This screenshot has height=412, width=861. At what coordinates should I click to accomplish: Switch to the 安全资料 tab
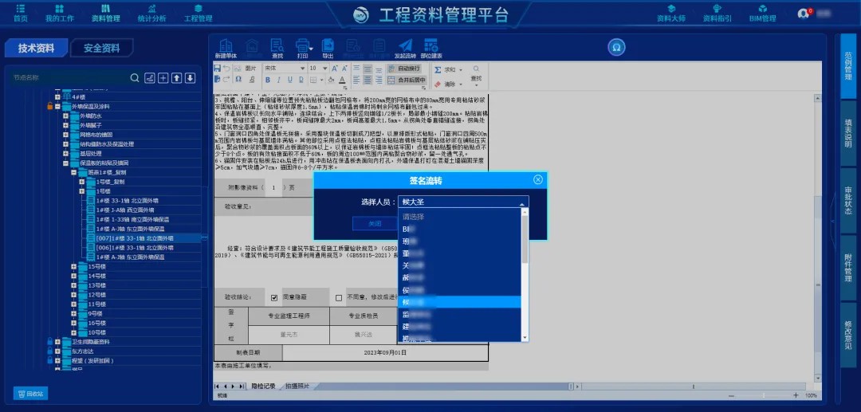click(x=102, y=49)
